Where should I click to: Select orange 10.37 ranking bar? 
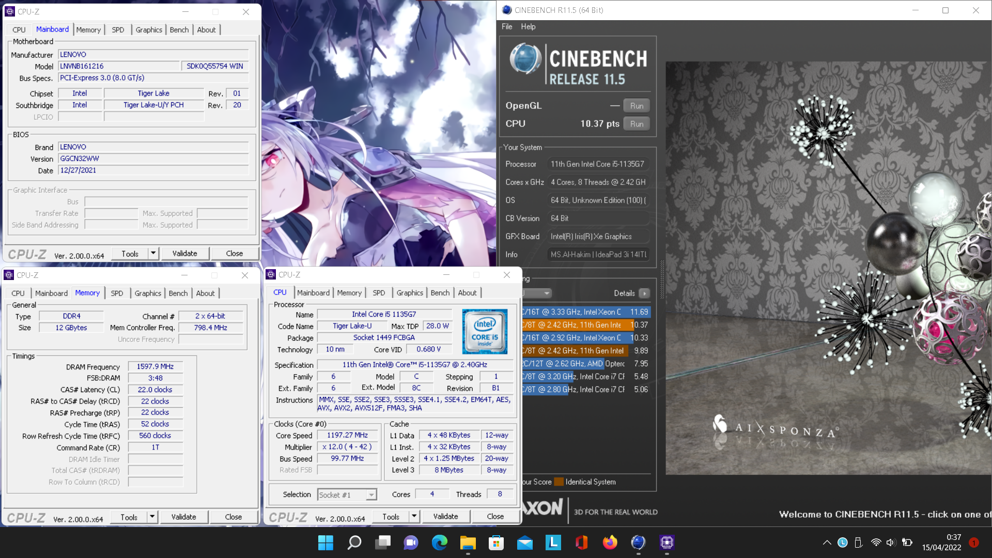point(586,325)
